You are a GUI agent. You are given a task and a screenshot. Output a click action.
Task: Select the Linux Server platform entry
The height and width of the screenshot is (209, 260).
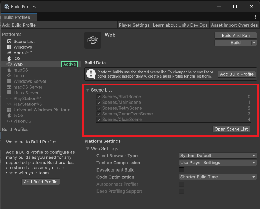[26, 93]
